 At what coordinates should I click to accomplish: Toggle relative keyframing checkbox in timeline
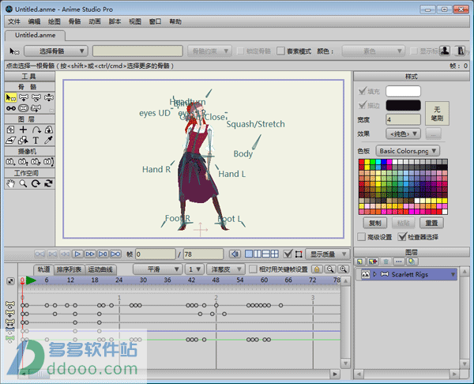[253, 269]
